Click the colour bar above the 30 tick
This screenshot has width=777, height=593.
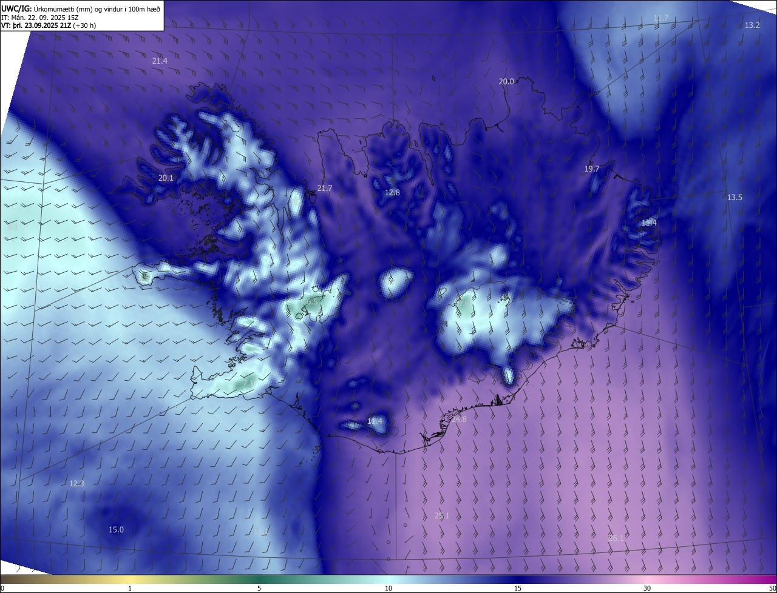647,579
